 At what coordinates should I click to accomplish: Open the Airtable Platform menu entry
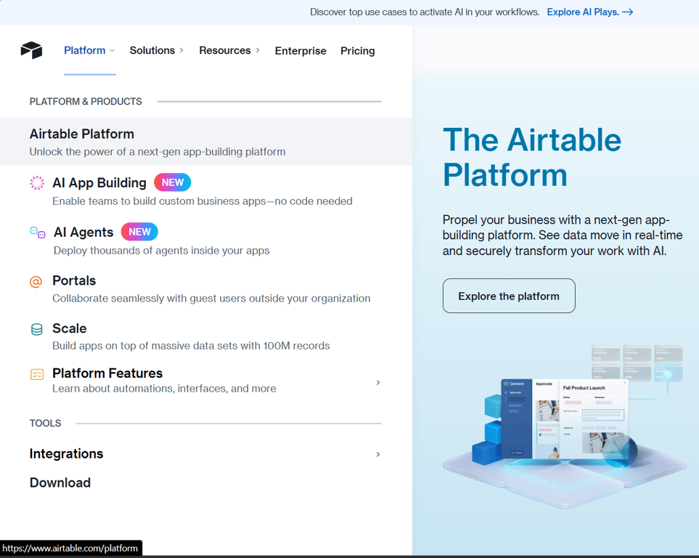(x=206, y=142)
